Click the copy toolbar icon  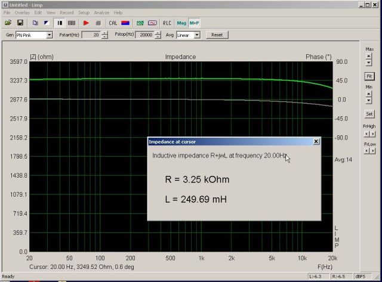point(35,23)
